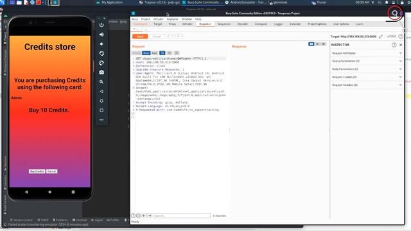The height and width of the screenshot is (231, 411).
Task: Click the emulator power button icon
Action: click(x=101, y=25)
